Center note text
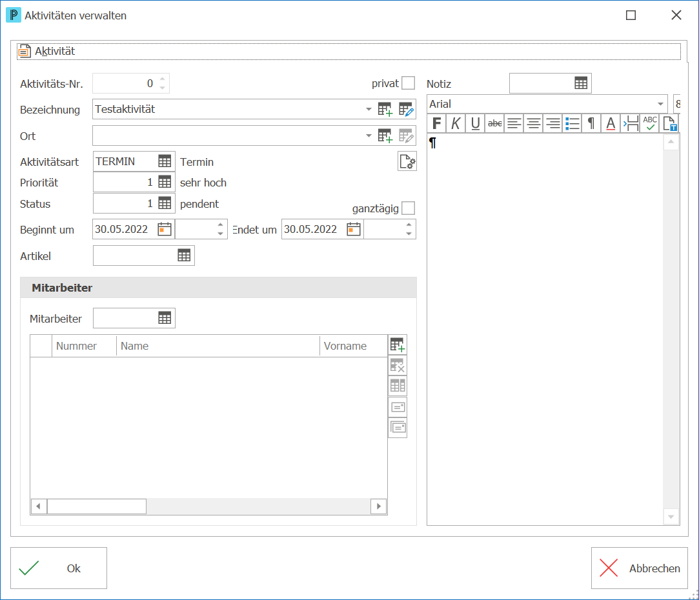Image resolution: width=699 pixels, height=600 pixels. click(x=534, y=123)
